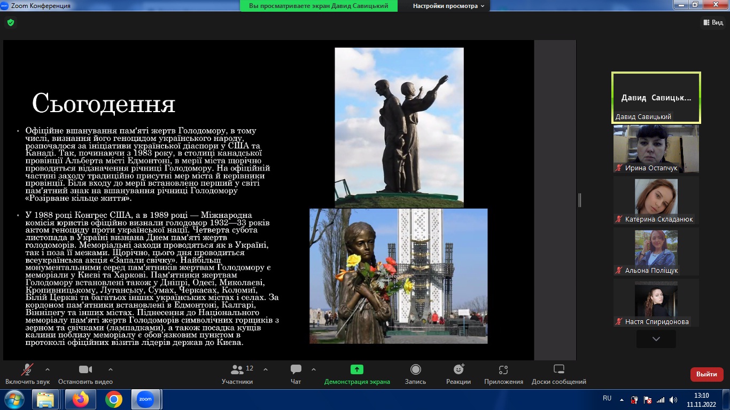730x410 pixels.
Task: Click muted mic icon on Настя Спиридонова
Action: (x=620, y=321)
